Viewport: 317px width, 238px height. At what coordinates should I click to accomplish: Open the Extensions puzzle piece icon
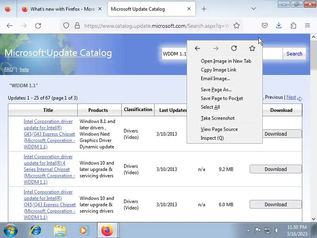[x=293, y=25]
